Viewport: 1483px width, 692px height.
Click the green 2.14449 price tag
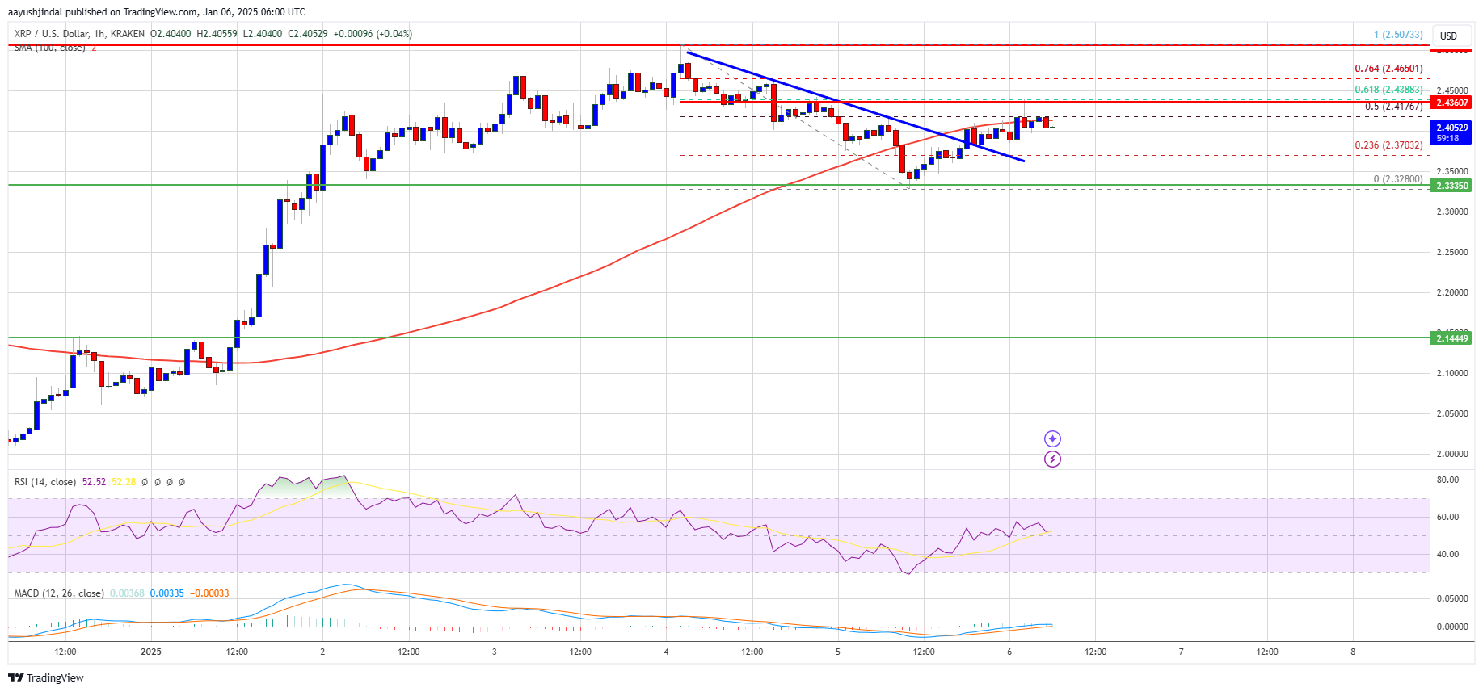click(1451, 338)
